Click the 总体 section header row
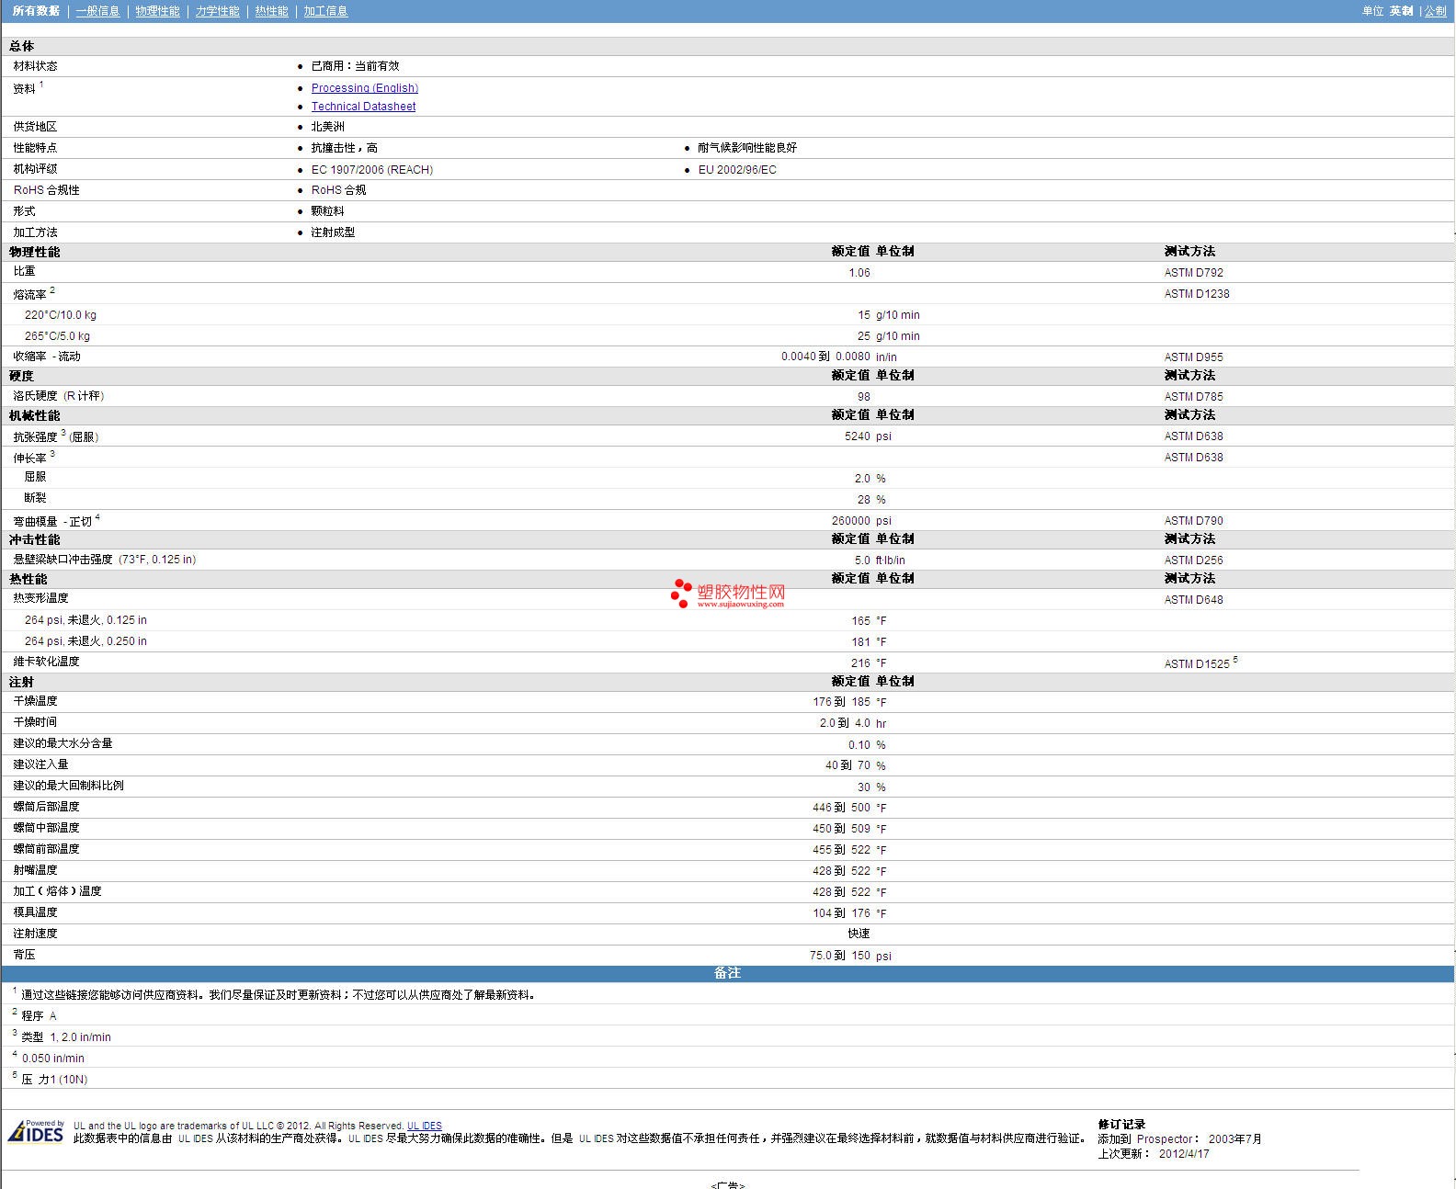This screenshot has height=1189, width=1456. 22,46
